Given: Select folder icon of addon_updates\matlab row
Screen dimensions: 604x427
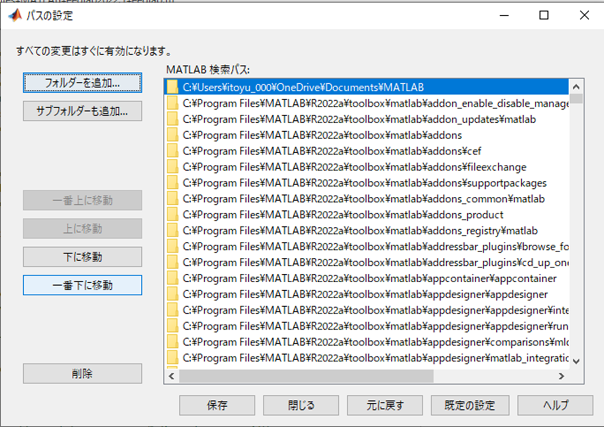Looking at the screenshot, I should pos(172,119).
